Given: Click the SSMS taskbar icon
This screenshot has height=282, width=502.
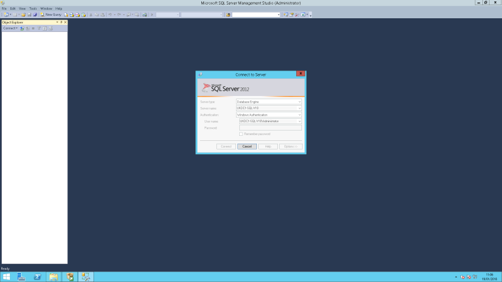Looking at the screenshot, I should coord(86,277).
